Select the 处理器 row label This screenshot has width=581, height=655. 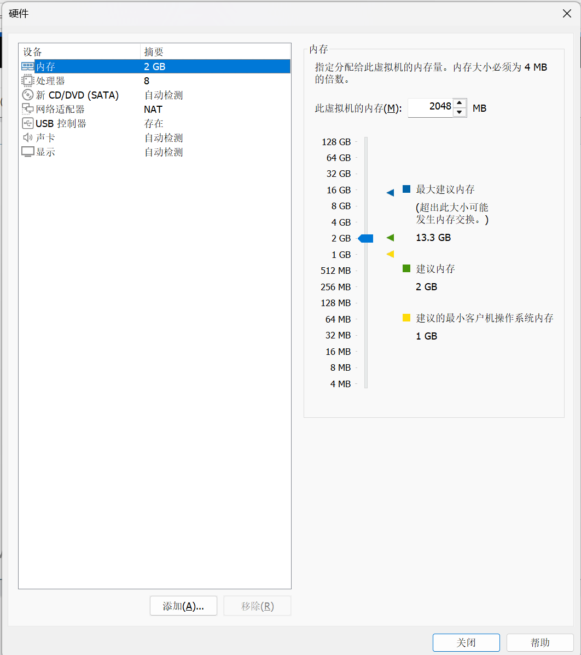[x=50, y=81]
